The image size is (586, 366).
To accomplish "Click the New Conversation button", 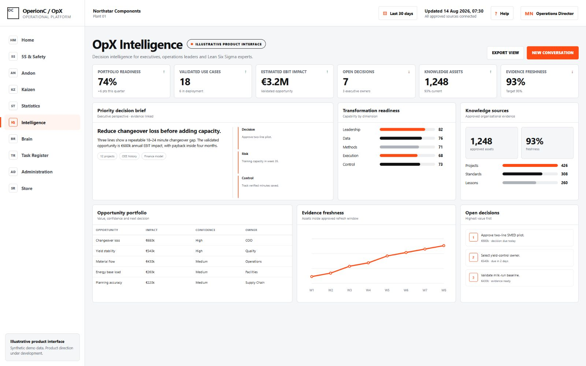I will [x=553, y=53].
